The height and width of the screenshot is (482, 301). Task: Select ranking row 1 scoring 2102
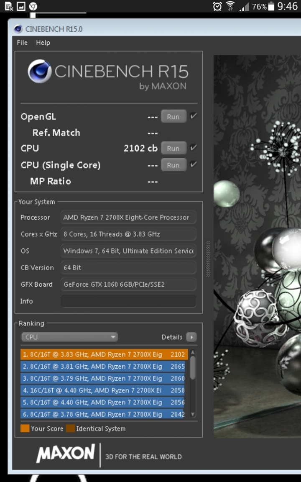click(x=104, y=354)
